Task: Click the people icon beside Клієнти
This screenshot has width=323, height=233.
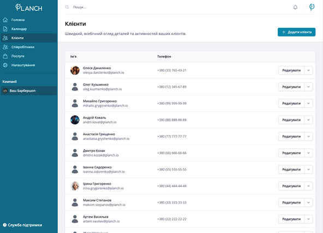Action: (x=5, y=38)
